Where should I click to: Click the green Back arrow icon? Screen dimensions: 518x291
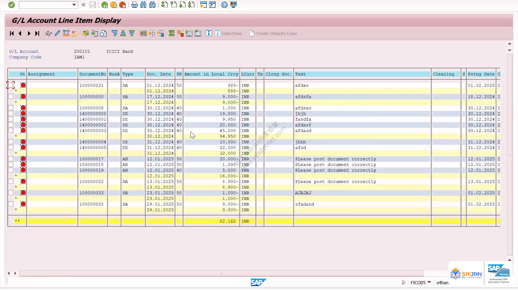tap(105, 5)
